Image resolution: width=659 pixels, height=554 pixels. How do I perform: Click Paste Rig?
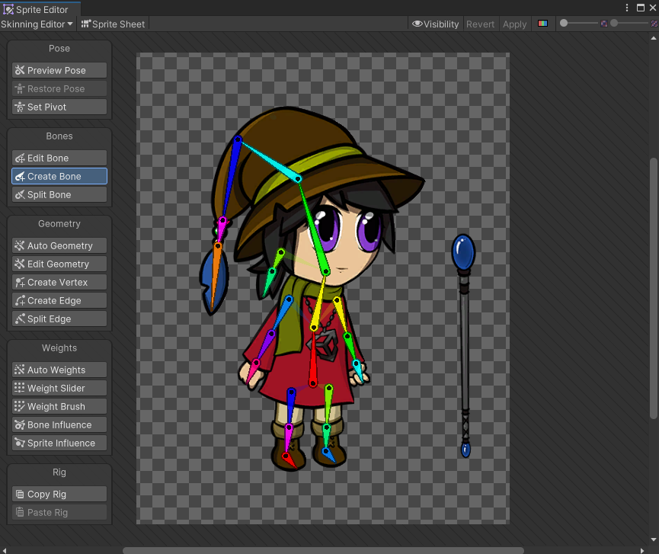coord(59,512)
